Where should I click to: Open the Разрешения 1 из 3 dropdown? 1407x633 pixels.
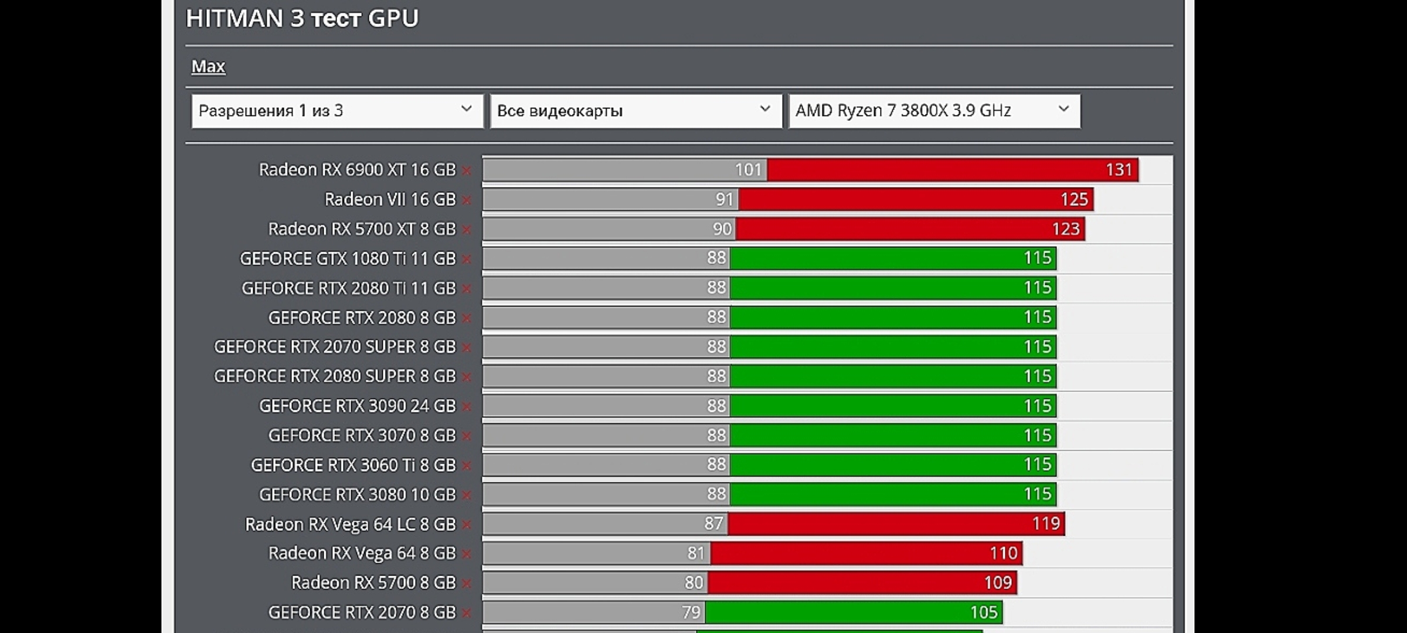tap(337, 111)
